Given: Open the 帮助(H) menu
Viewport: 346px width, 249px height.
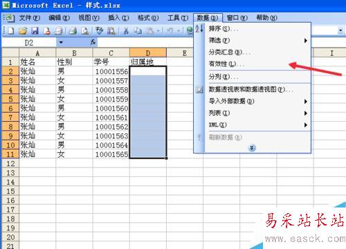Looking at the screenshot, I should [x=267, y=18].
